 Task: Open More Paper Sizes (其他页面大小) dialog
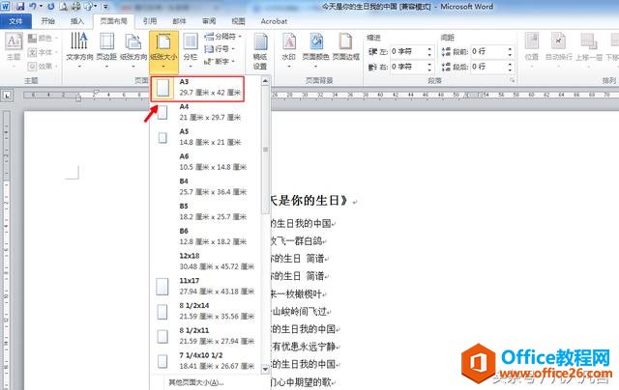tap(196, 382)
